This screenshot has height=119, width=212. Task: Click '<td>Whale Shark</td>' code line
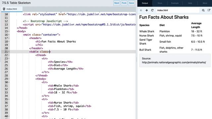click(x=63, y=86)
